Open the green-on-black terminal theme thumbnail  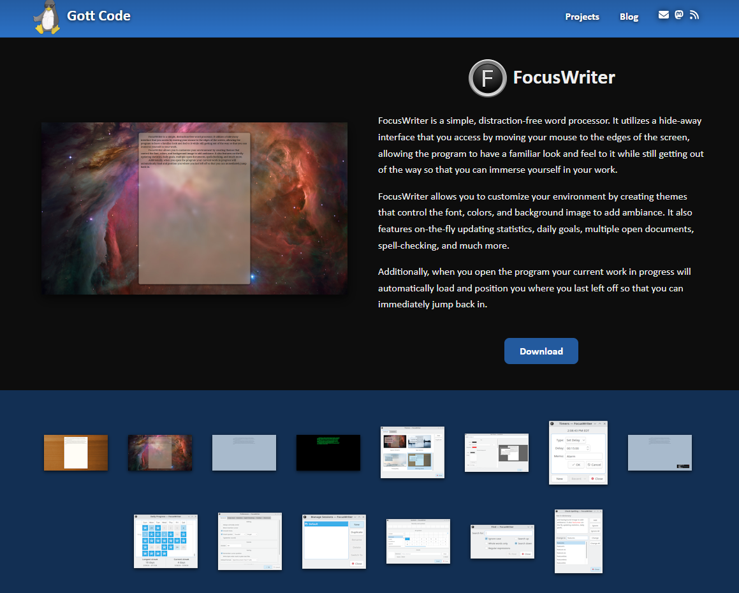328,453
